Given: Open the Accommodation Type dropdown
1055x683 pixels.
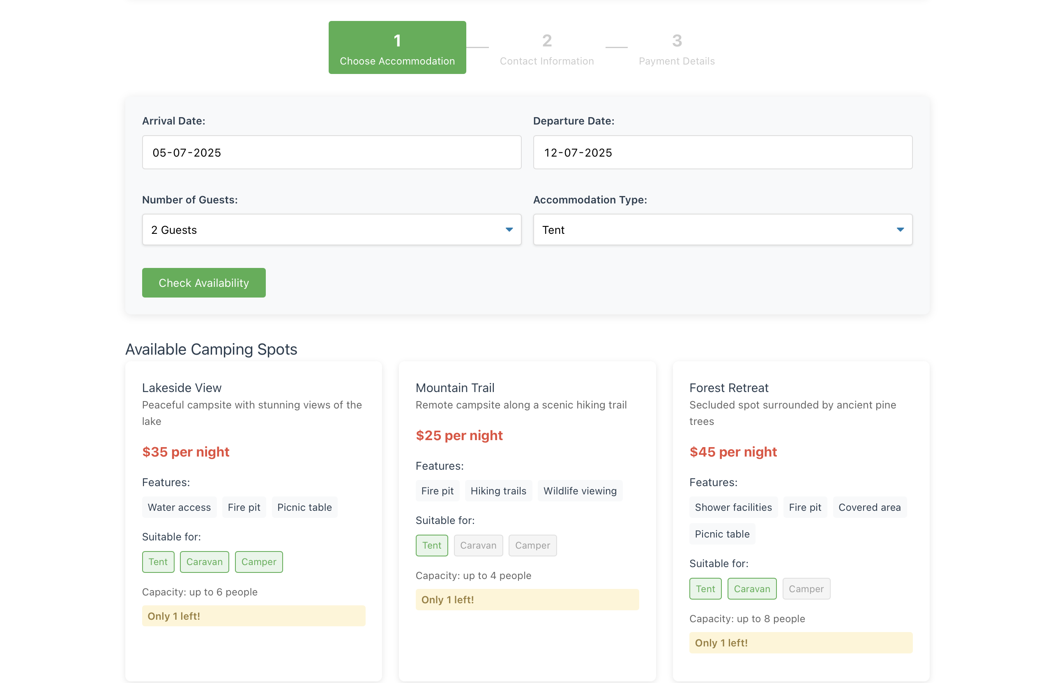Looking at the screenshot, I should [723, 230].
